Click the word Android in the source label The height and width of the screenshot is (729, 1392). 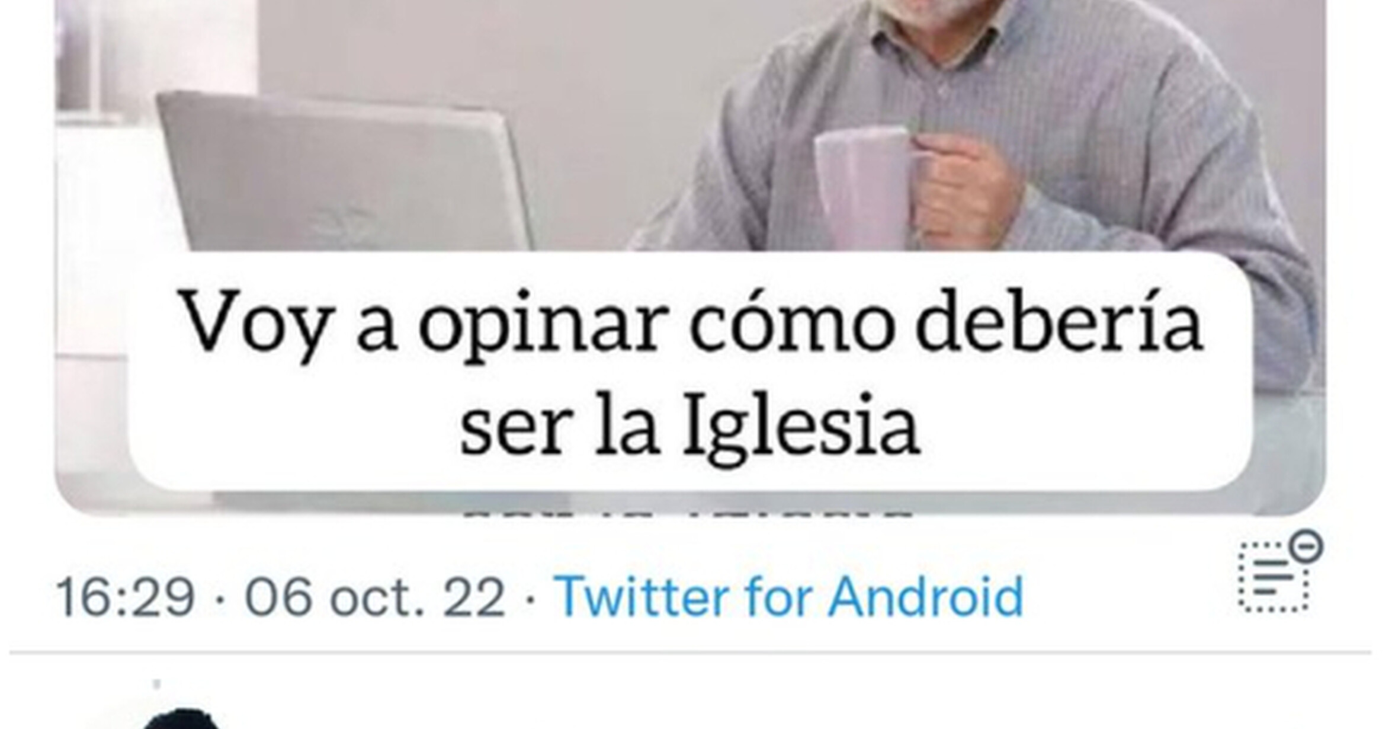coord(926,596)
